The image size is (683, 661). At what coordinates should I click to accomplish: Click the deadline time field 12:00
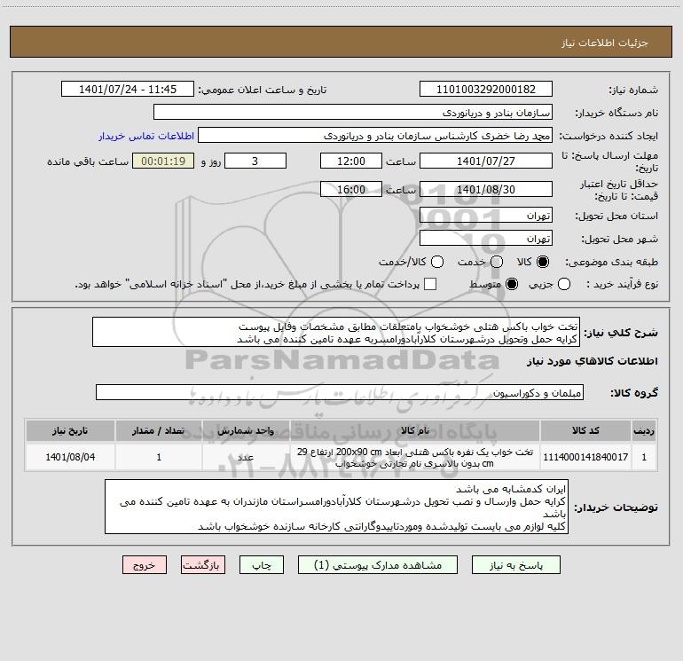(351, 161)
